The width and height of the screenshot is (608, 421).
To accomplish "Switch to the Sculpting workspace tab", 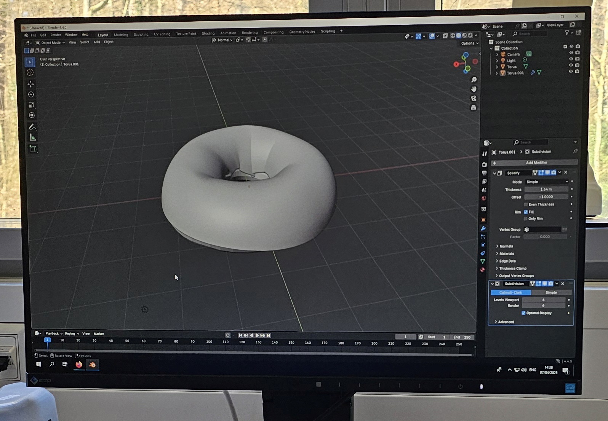I will click(141, 35).
